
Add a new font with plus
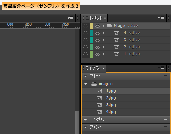point(165,127)
